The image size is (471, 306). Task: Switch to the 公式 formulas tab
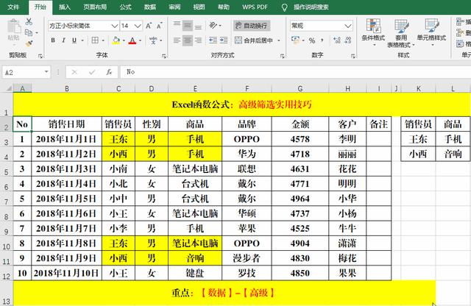point(125,7)
